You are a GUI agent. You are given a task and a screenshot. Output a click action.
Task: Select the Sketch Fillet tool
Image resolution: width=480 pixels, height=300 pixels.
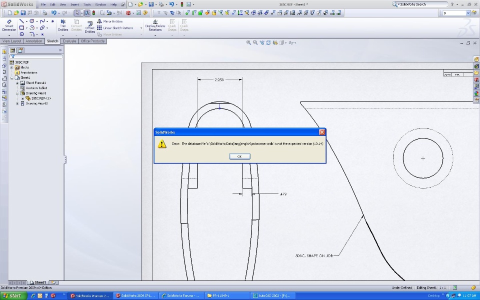[32, 34]
